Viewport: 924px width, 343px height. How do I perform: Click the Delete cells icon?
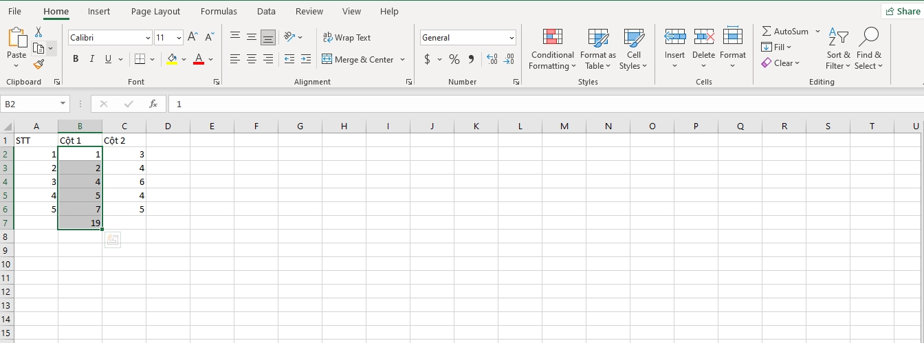[x=704, y=37]
